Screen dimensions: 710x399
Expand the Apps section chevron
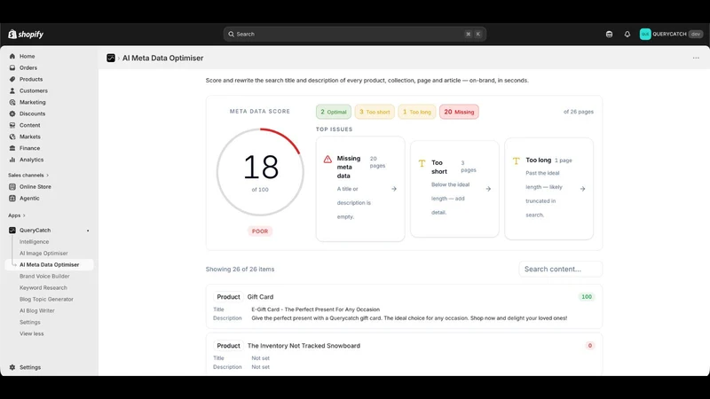[24, 215]
